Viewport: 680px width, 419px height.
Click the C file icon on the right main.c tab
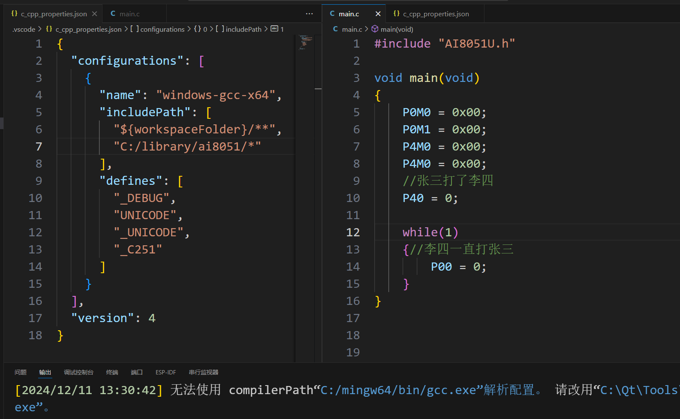coord(332,14)
